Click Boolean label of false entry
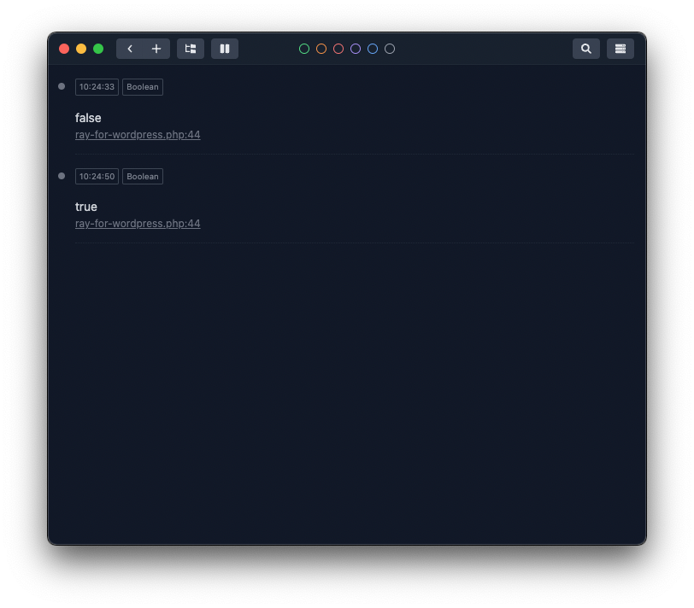The image size is (694, 608). tap(143, 86)
